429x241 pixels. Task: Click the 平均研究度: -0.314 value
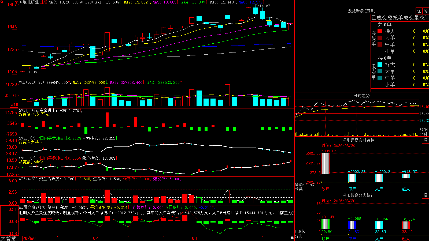point(109,208)
